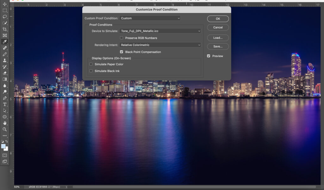This screenshot has height=190, width=324.
Task: Select the Healing Brush tool
Action: pyautogui.click(x=4, y=48)
